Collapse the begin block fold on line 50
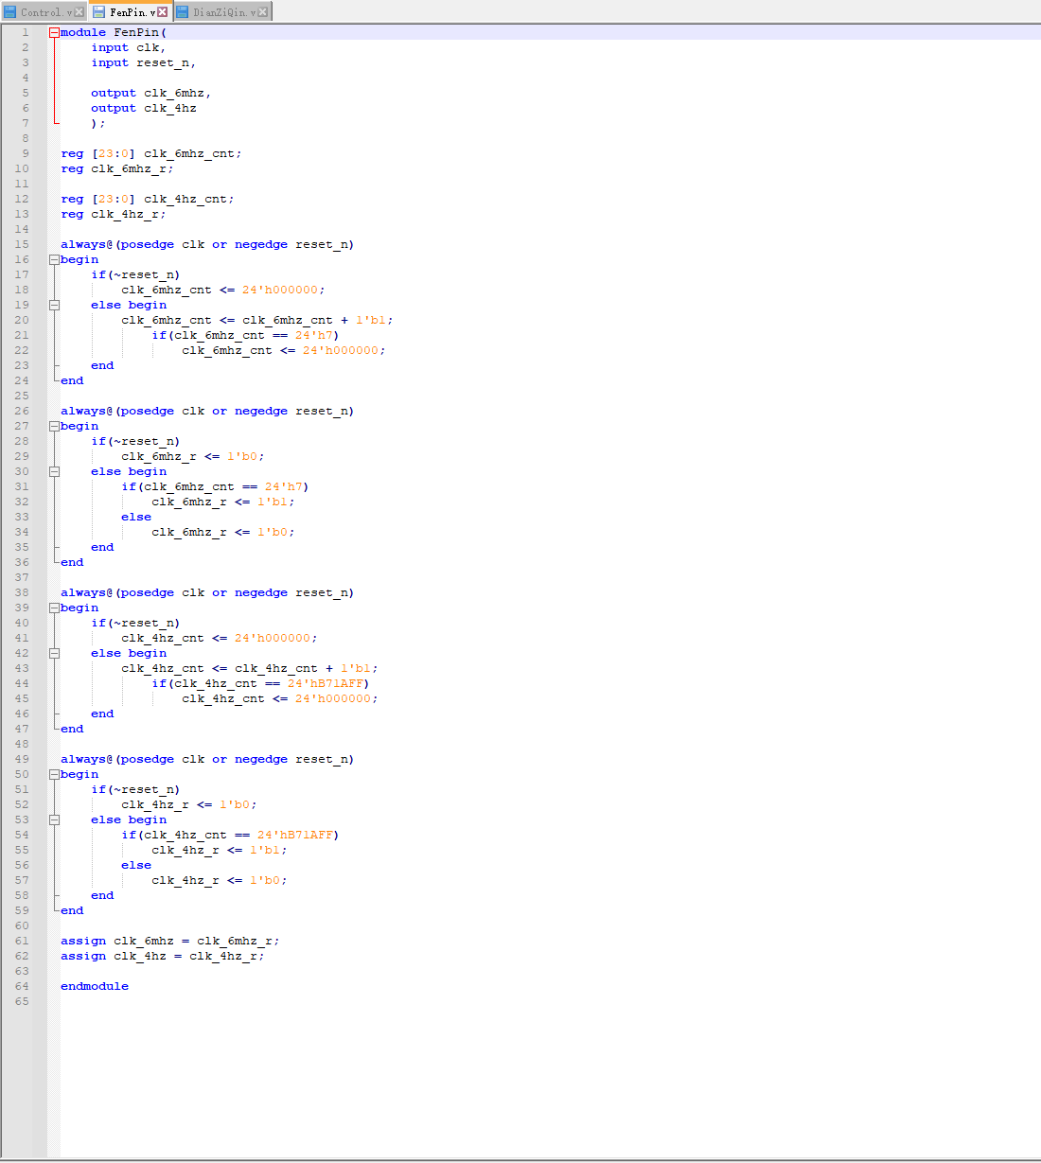This screenshot has height=1163, width=1041. [54, 774]
